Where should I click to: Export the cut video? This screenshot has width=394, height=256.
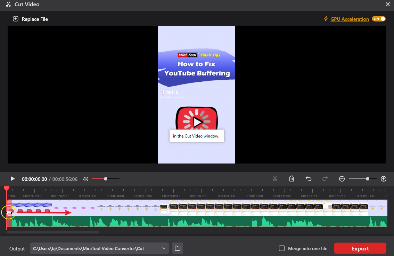[360, 248]
